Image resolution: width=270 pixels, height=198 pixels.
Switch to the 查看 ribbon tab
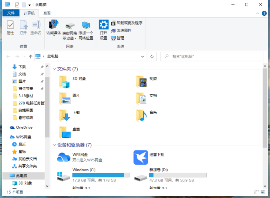coord(47,13)
